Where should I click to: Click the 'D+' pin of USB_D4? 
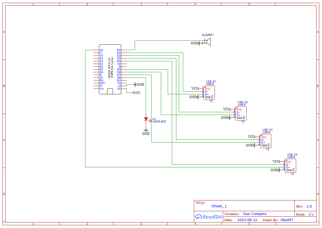click(x=288, y=168)
